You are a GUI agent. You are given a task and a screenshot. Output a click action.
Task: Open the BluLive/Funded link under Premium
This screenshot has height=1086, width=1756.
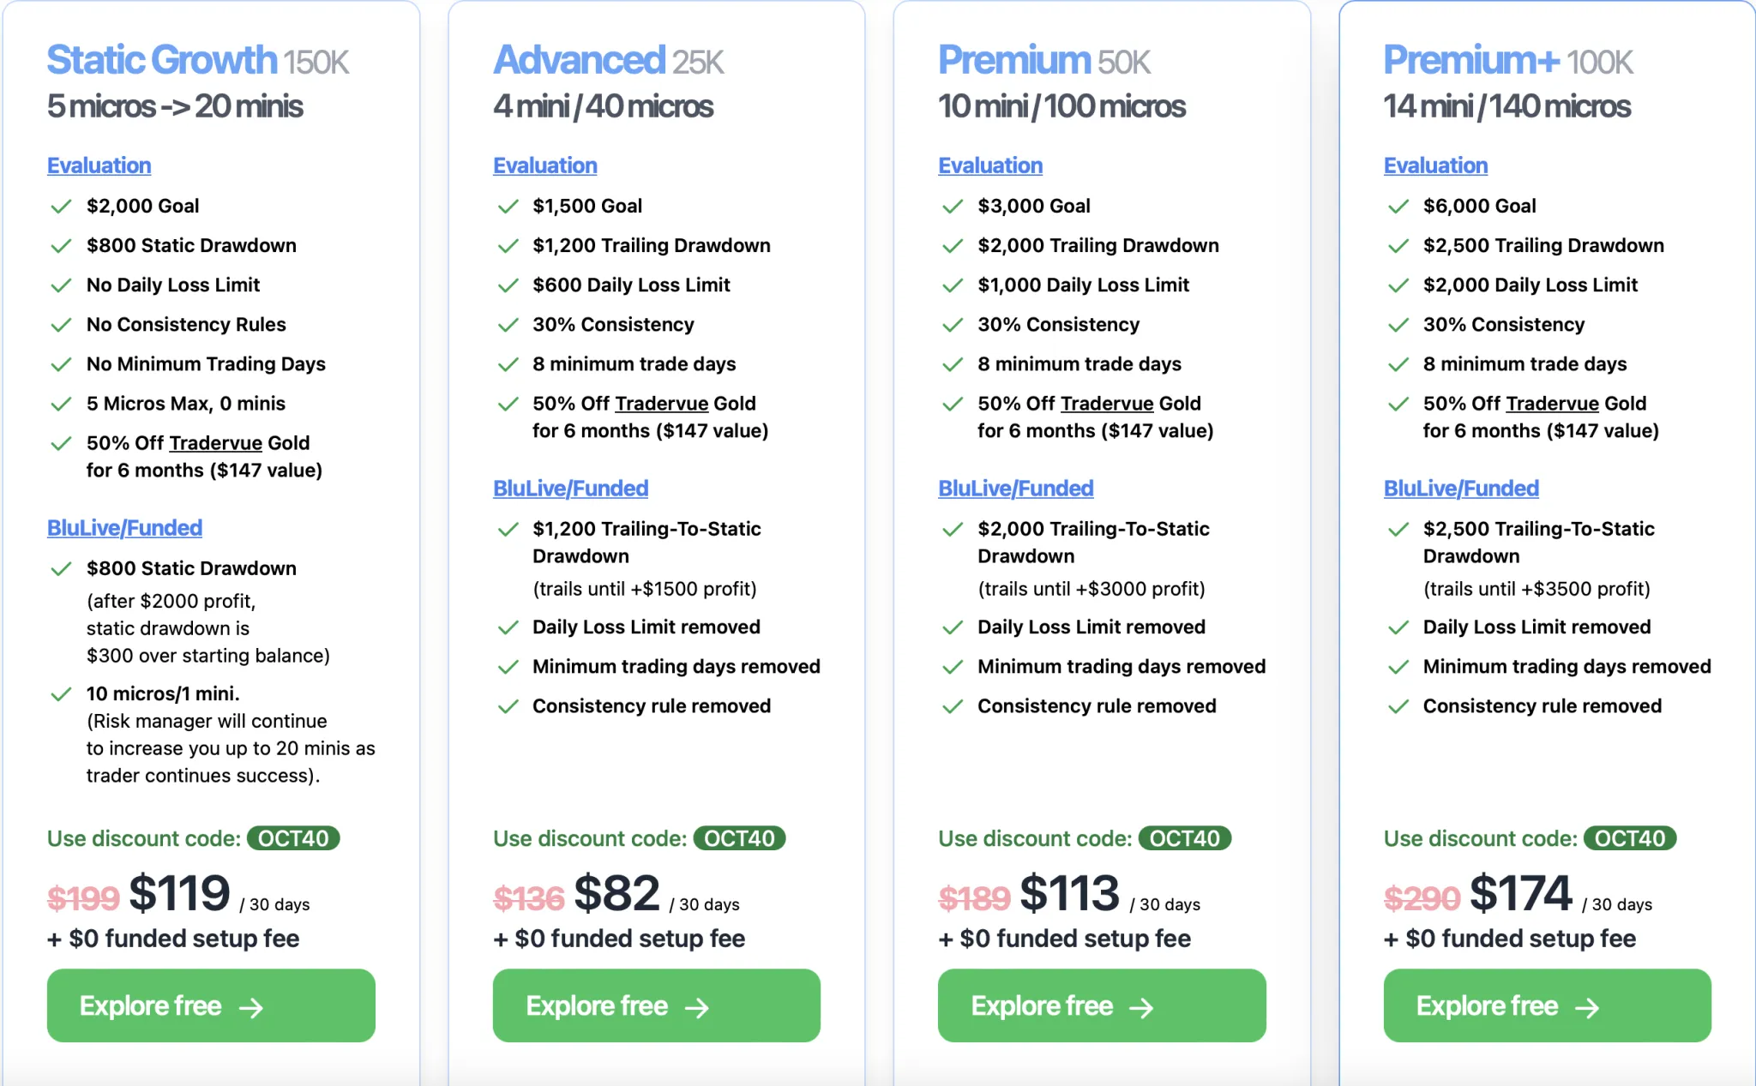pos(1015,488)
